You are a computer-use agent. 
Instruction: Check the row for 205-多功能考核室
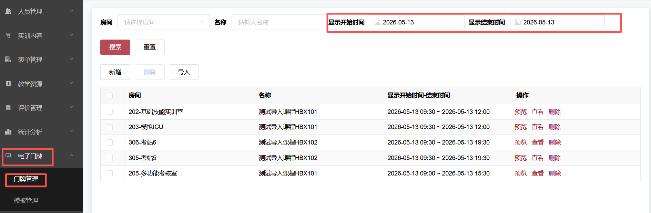(x=110, y=173)
